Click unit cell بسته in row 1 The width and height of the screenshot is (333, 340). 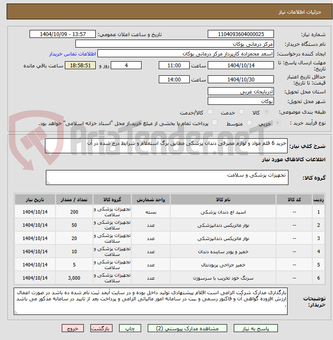[x=151, y=212]
